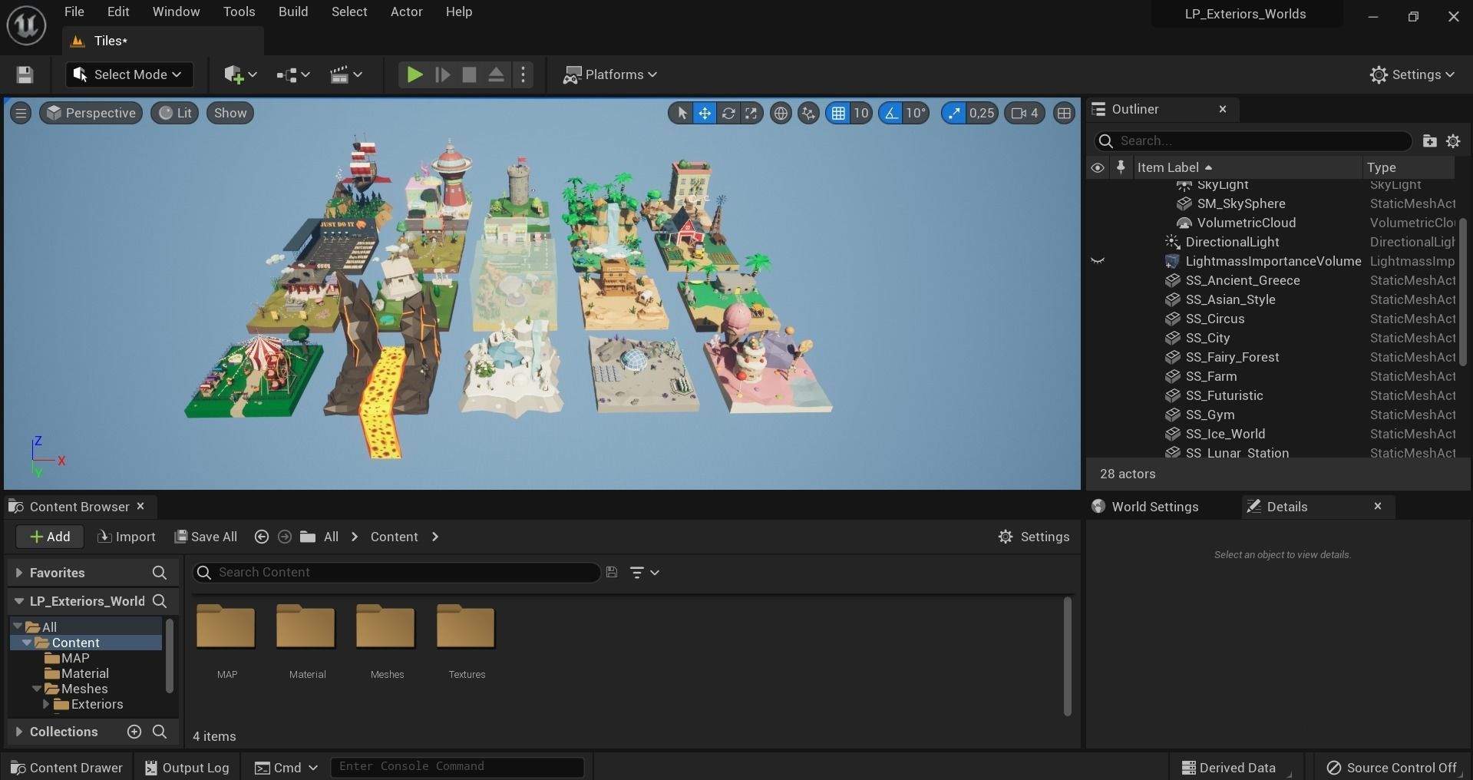Activate the Translate move tool

pyautogui.click(x=704, y=113)
